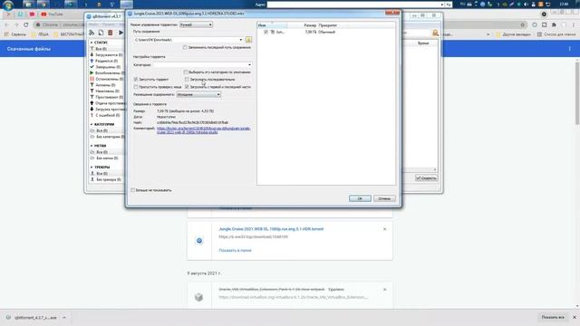Open the browse folder icon beside save path

point(248,40)
